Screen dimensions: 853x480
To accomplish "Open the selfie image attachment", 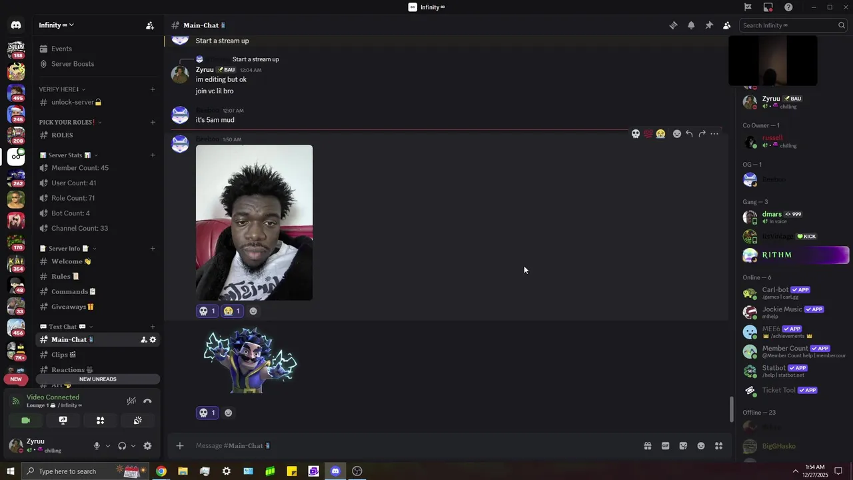I will click(254, 223).
